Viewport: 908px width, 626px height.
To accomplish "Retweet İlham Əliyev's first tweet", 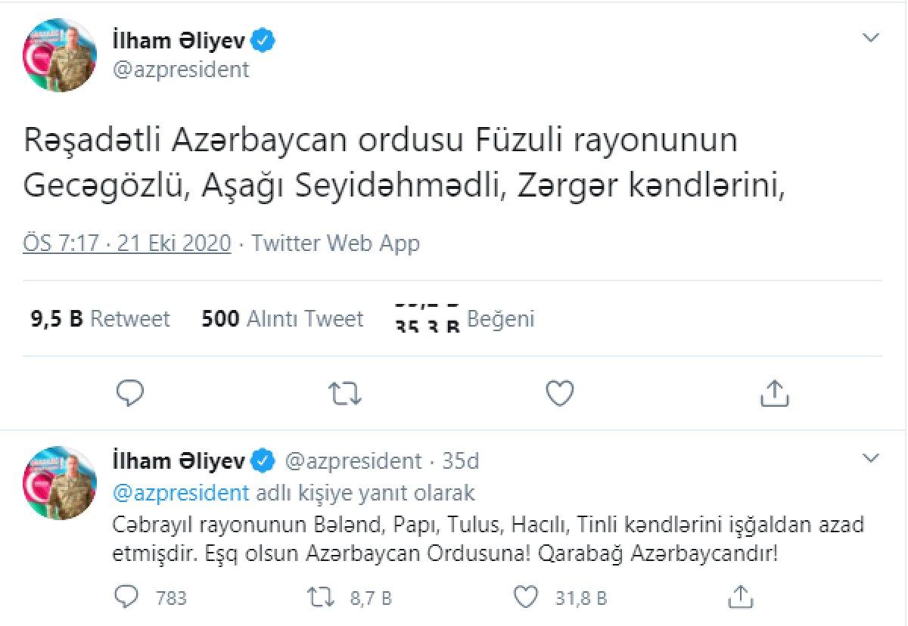I will pos(345,393).
